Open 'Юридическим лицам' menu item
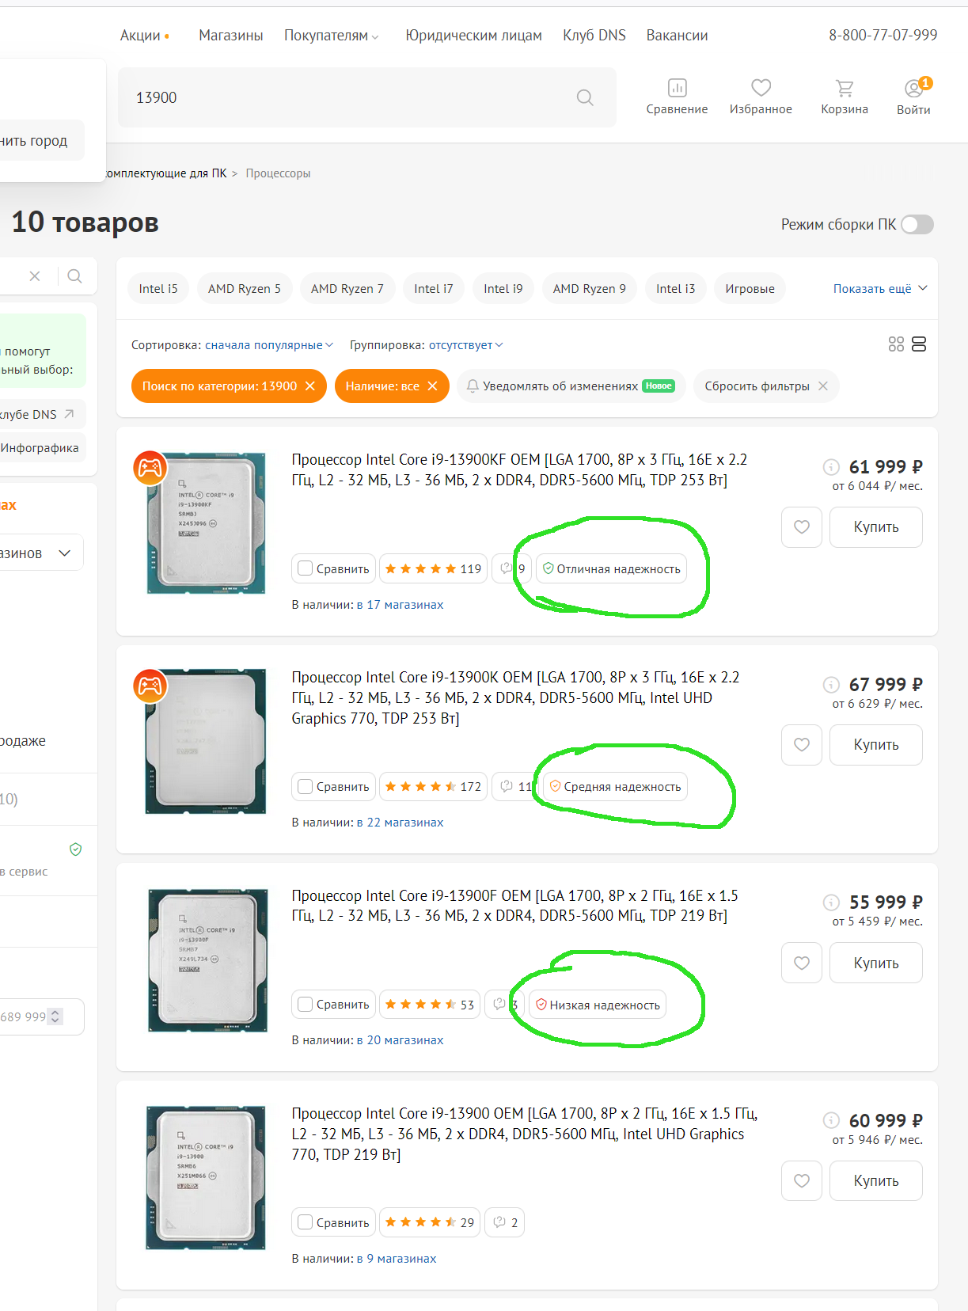 (474, 36)
